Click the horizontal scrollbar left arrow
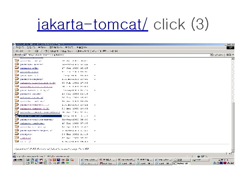The height and width of the screenshot is (185, 247). click(x=14, y=153)
